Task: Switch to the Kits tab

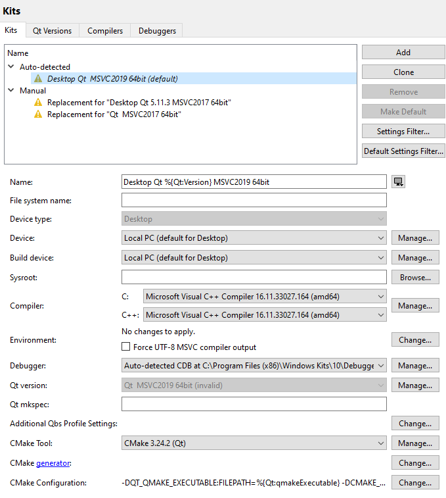Action: (x=11, y=30)
